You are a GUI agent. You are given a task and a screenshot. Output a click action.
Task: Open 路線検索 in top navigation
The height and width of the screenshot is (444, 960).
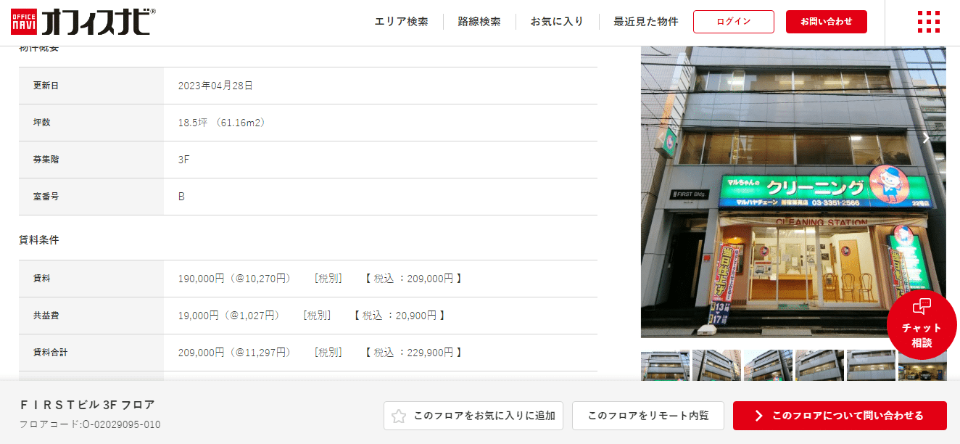pos(479,22)
